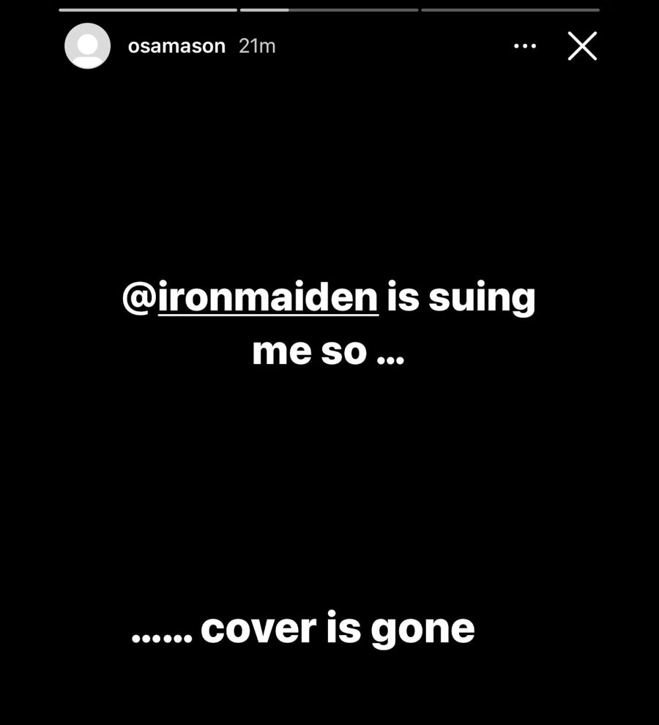This screenshot has height=725, width=659.
Task: Open osamason's profile avatar
Action: tap(87, 46)
